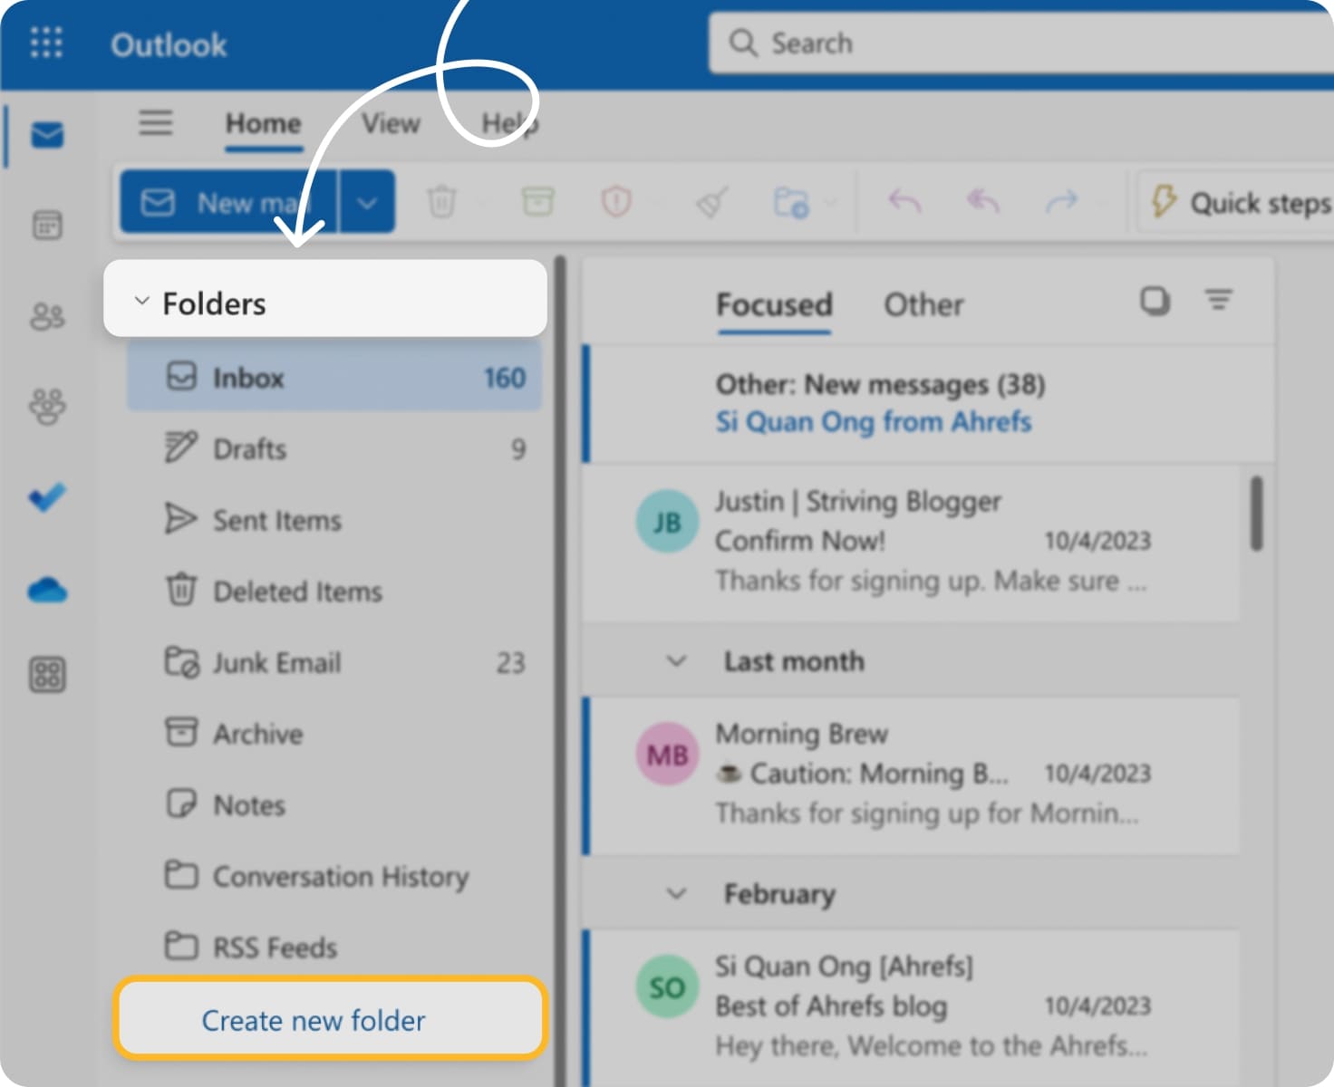Open OneDrive from the cloud sidebar icon
Viewport: 1334px width, 1087px height.
point(45,590)
